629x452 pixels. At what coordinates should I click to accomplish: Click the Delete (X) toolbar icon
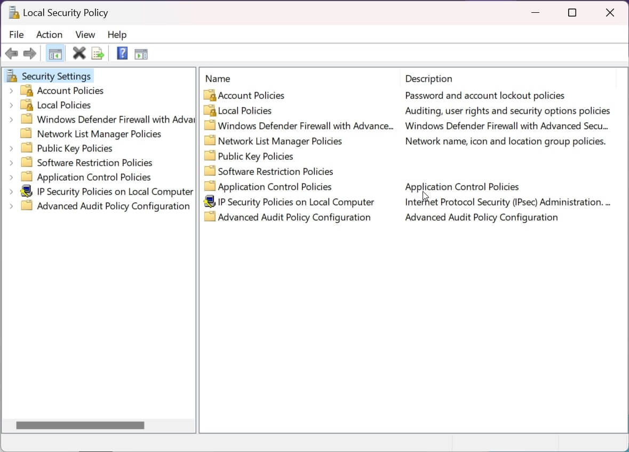tap(79, 53)
